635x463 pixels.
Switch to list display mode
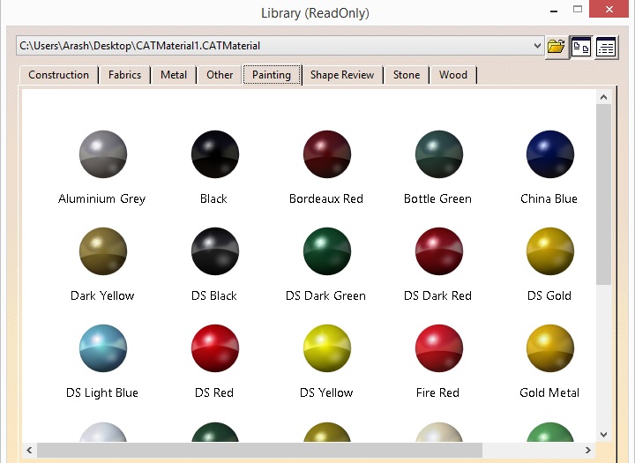point(606,46)
